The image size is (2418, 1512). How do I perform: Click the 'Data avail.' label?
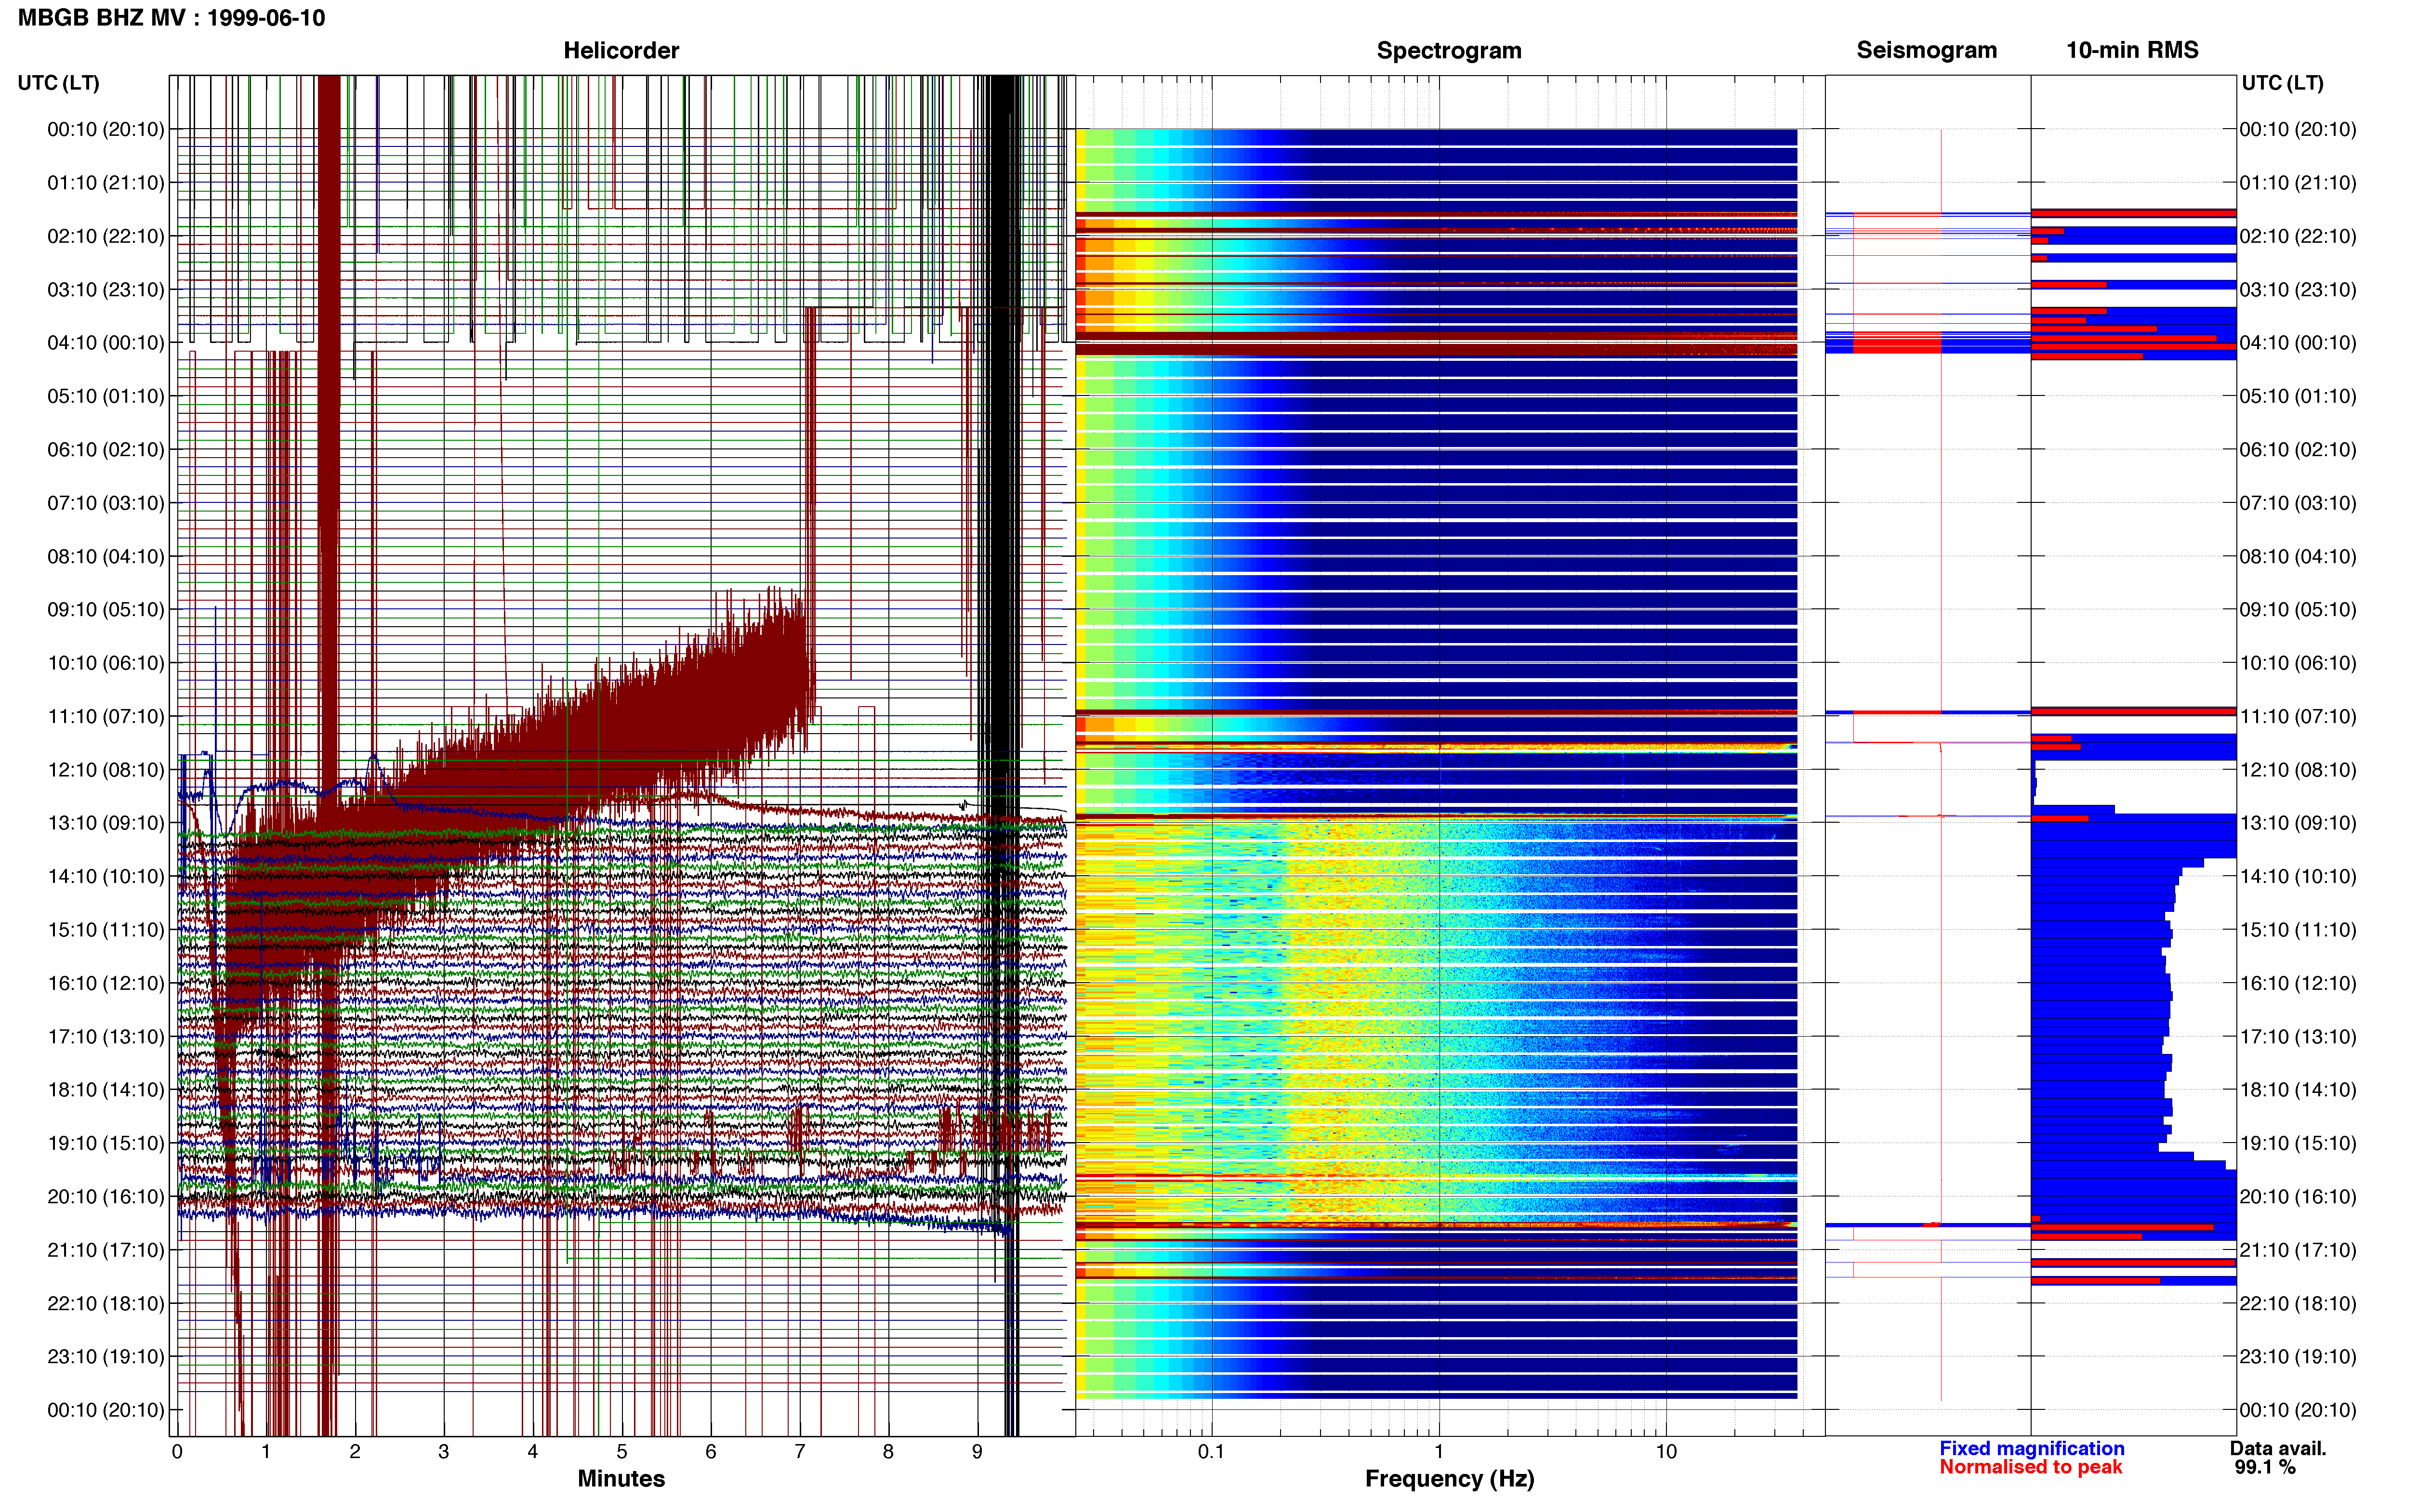[2278, 1448]
